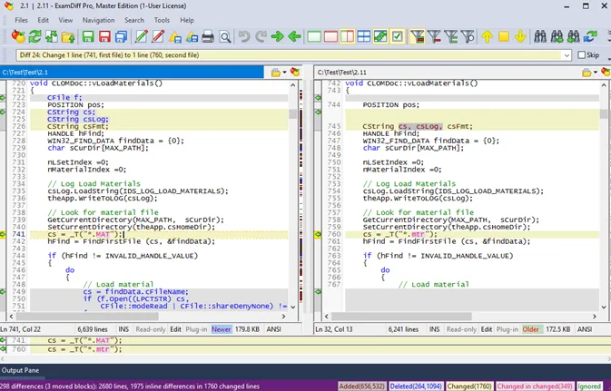Toggle the green first-pane-only view button
This screenshot has height=391, width=611.
[x=314, y=36]
